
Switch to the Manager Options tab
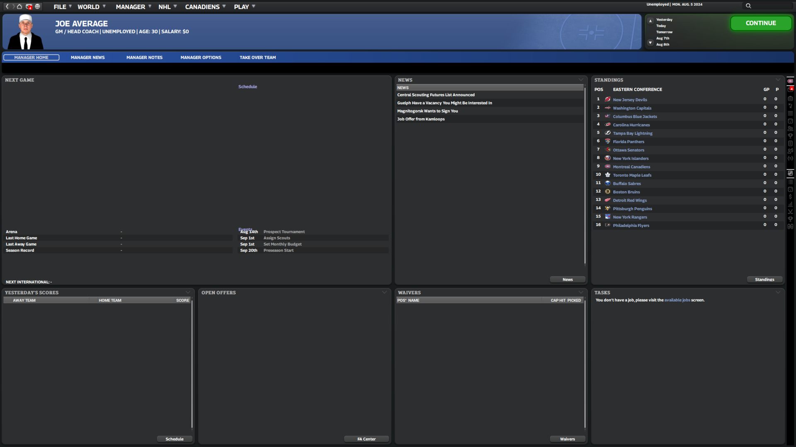click(201, 58)
